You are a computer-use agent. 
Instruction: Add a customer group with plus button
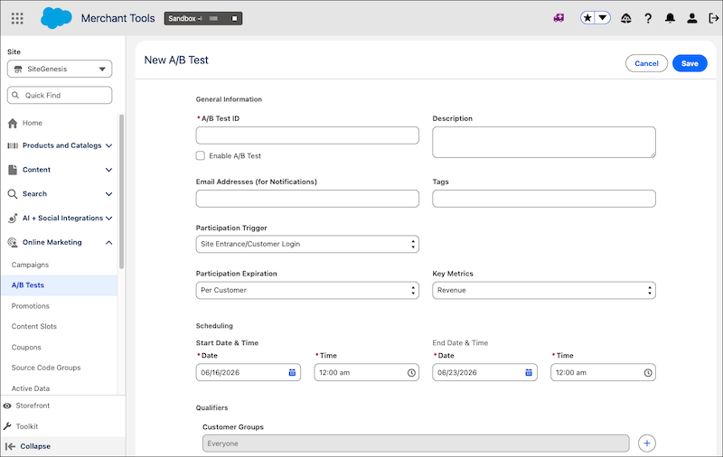[647, 443]
